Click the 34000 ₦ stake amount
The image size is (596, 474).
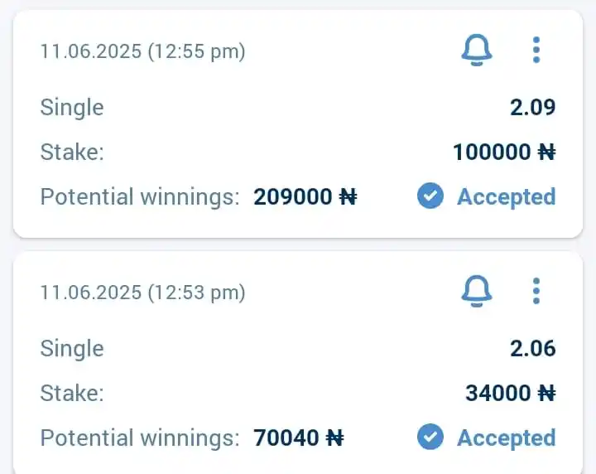pos(511,393)
